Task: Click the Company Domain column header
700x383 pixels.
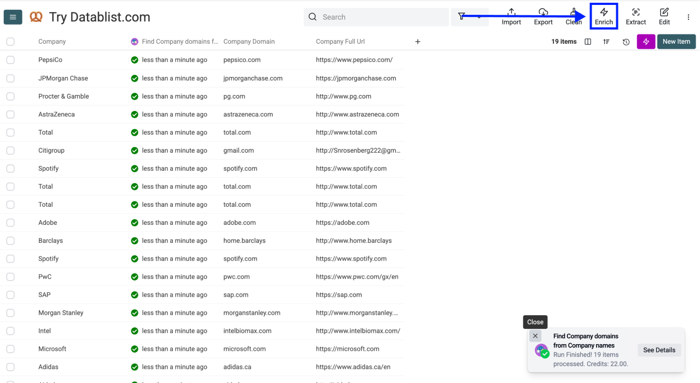Action: [249, 42]
